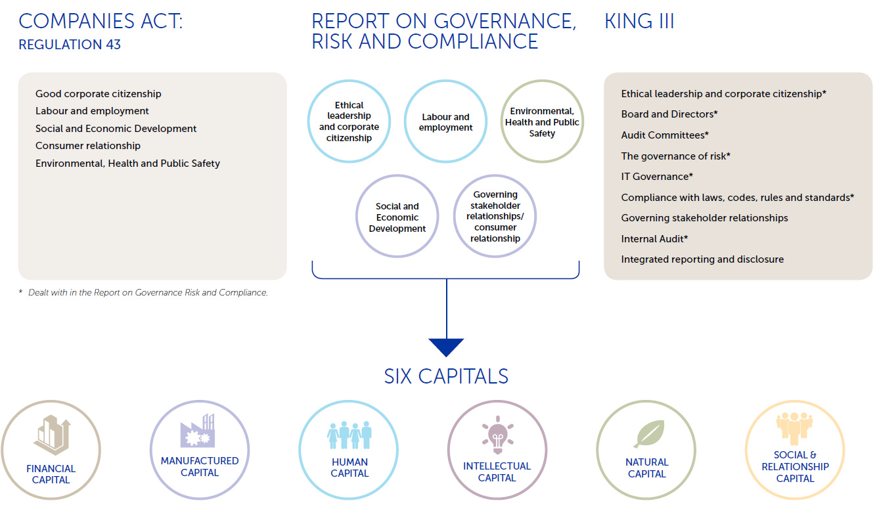The height and width of the screenshot is (505, 877).
Task: Click the Financial Capital buildings icon
Action: pos(51,435)
